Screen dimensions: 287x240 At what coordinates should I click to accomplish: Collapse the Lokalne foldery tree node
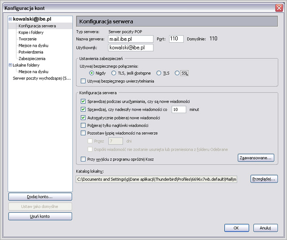coord(10,65)
